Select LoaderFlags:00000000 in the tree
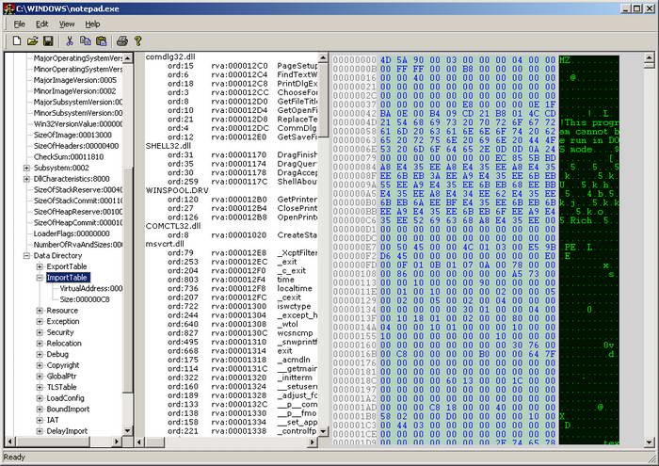This screenshot has width=659, height=466. pos(72,233)
